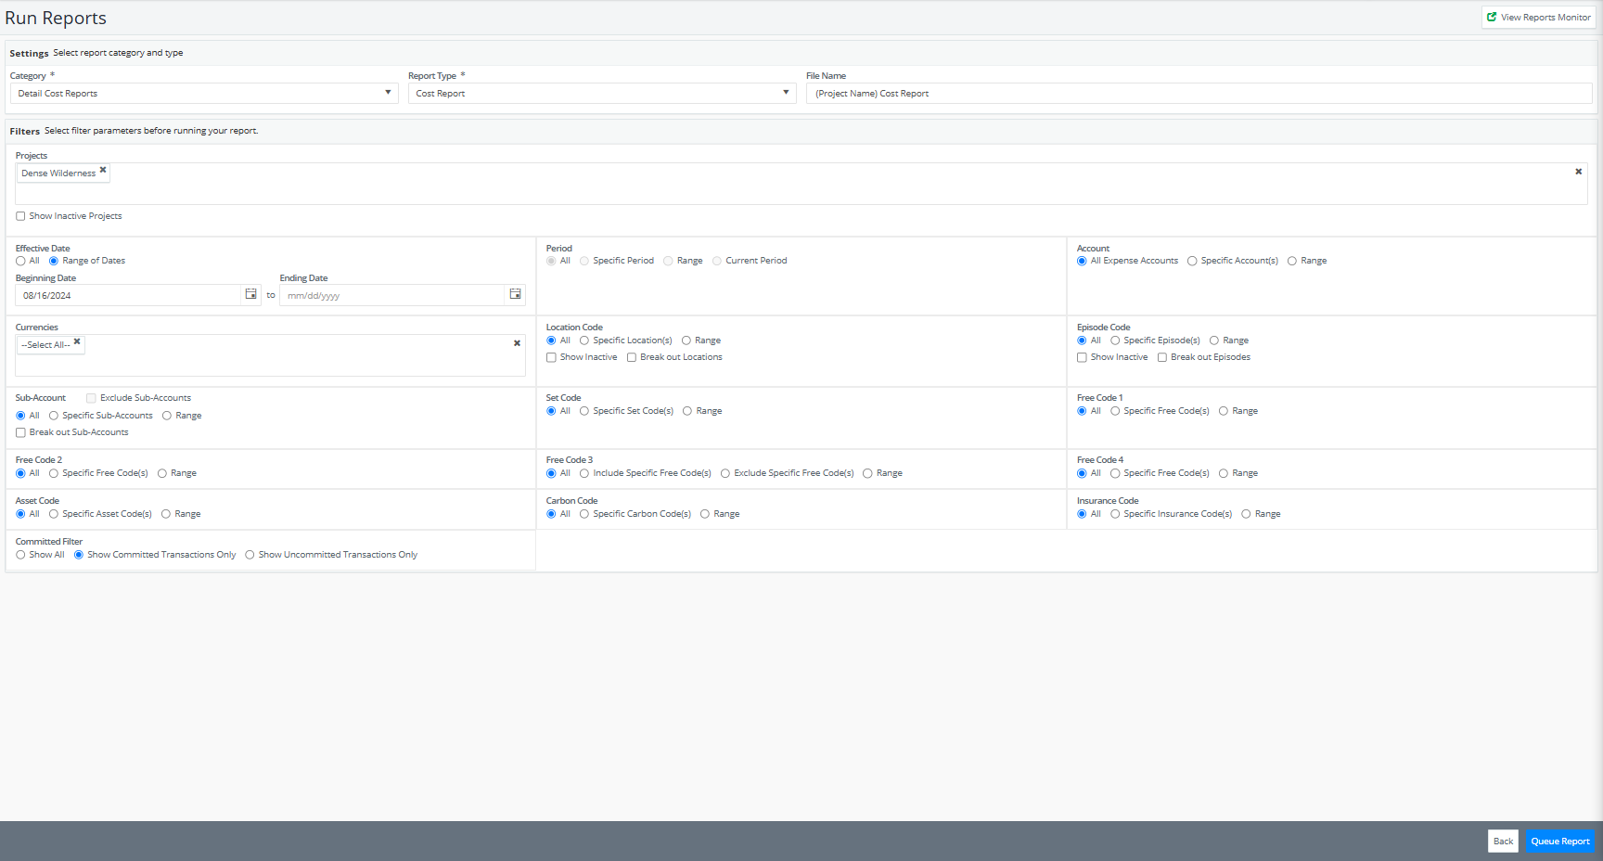Open the Ending Date calendar picker

tap(515, 294)
